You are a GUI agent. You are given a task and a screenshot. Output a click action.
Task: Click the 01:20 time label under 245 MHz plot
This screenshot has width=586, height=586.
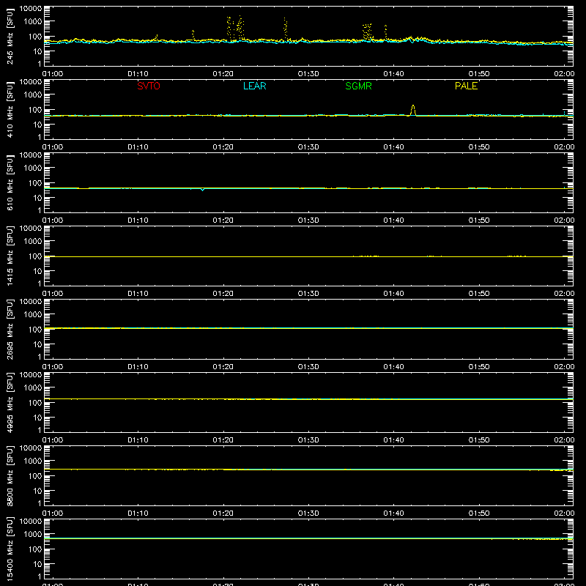223,74
